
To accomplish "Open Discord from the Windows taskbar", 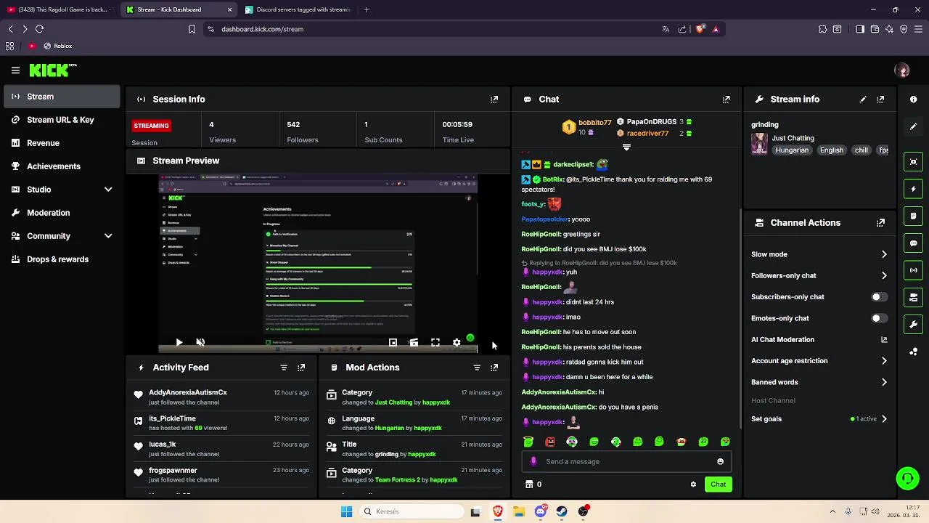I will coord(540,511).
